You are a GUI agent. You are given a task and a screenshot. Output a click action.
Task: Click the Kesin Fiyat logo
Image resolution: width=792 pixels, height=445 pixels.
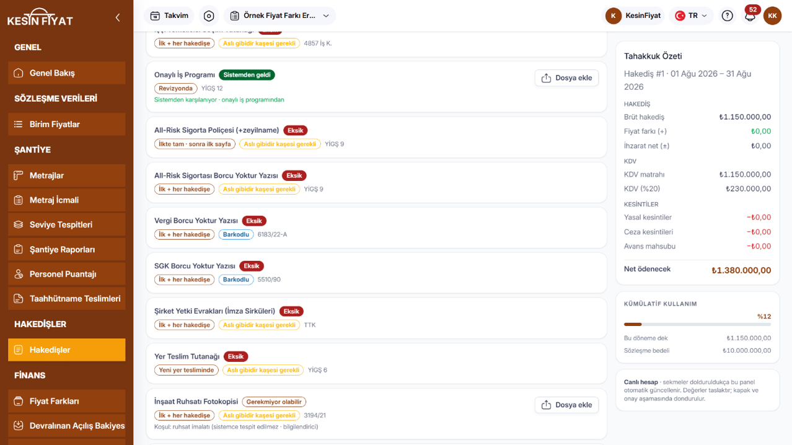tap(40, 18)
